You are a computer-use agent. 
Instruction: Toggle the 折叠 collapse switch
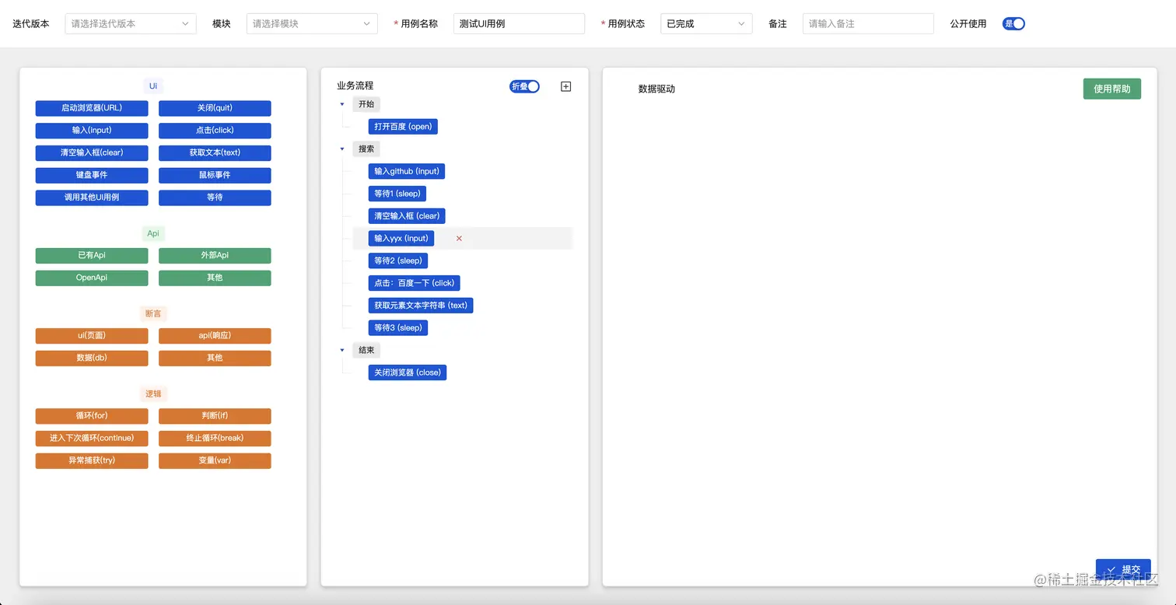click(523, 86)
